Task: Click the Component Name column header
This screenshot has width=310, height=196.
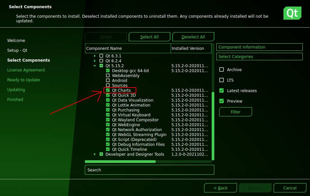Action: [x=128, y=49]
